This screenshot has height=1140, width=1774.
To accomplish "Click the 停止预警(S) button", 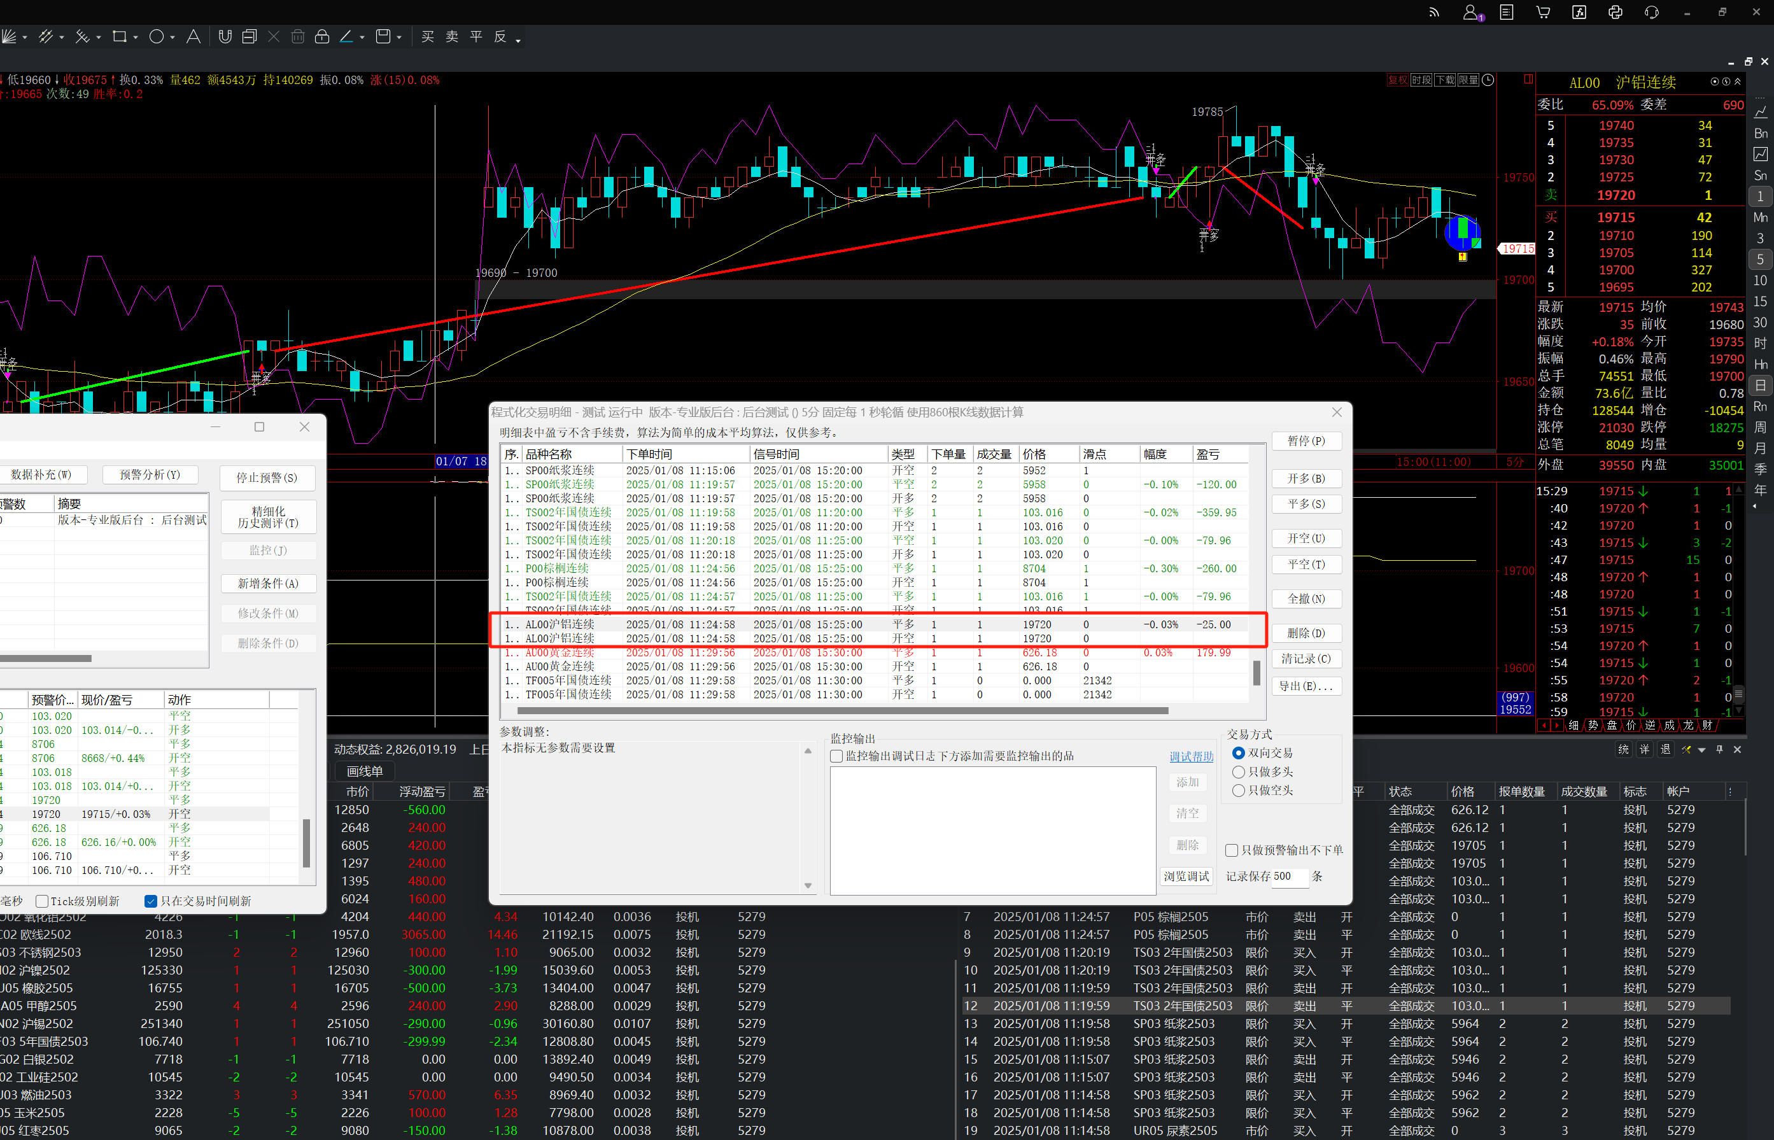I will point(267,478).
